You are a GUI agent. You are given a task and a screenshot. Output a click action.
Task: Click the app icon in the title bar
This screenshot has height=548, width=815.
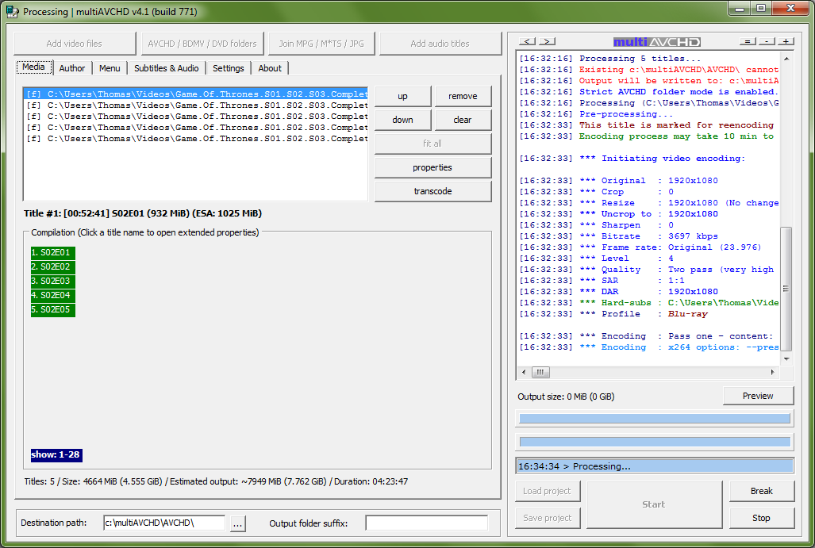pos(12,11)
